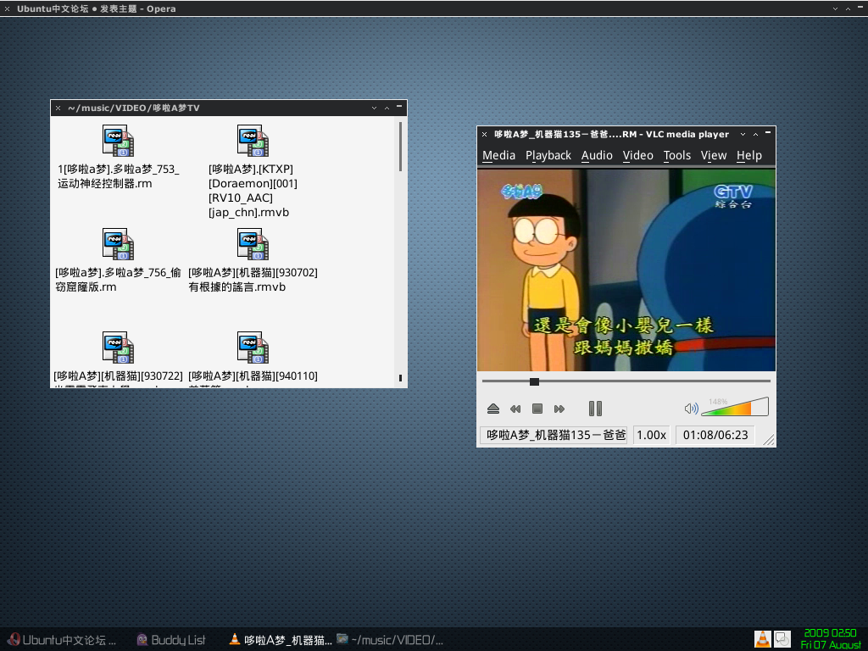Click the 1.00x playback speed indicator
The height and width of the screenshot is (651, 868).
point(651,435)
